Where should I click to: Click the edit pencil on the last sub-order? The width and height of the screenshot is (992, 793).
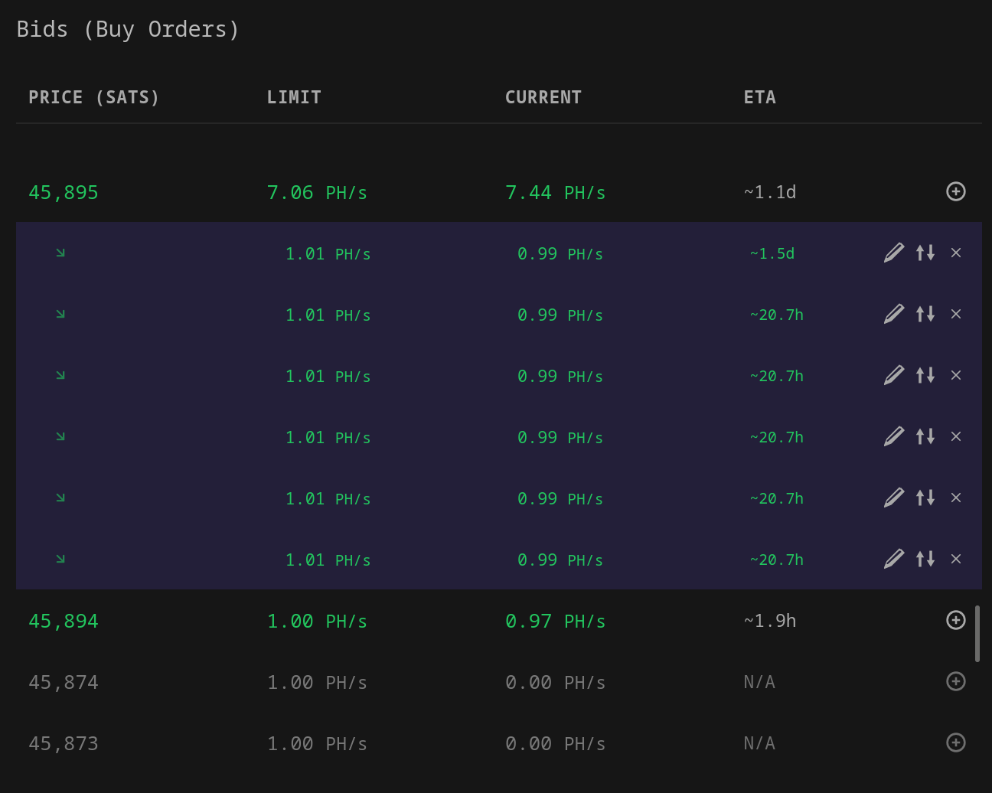point(894,559)
